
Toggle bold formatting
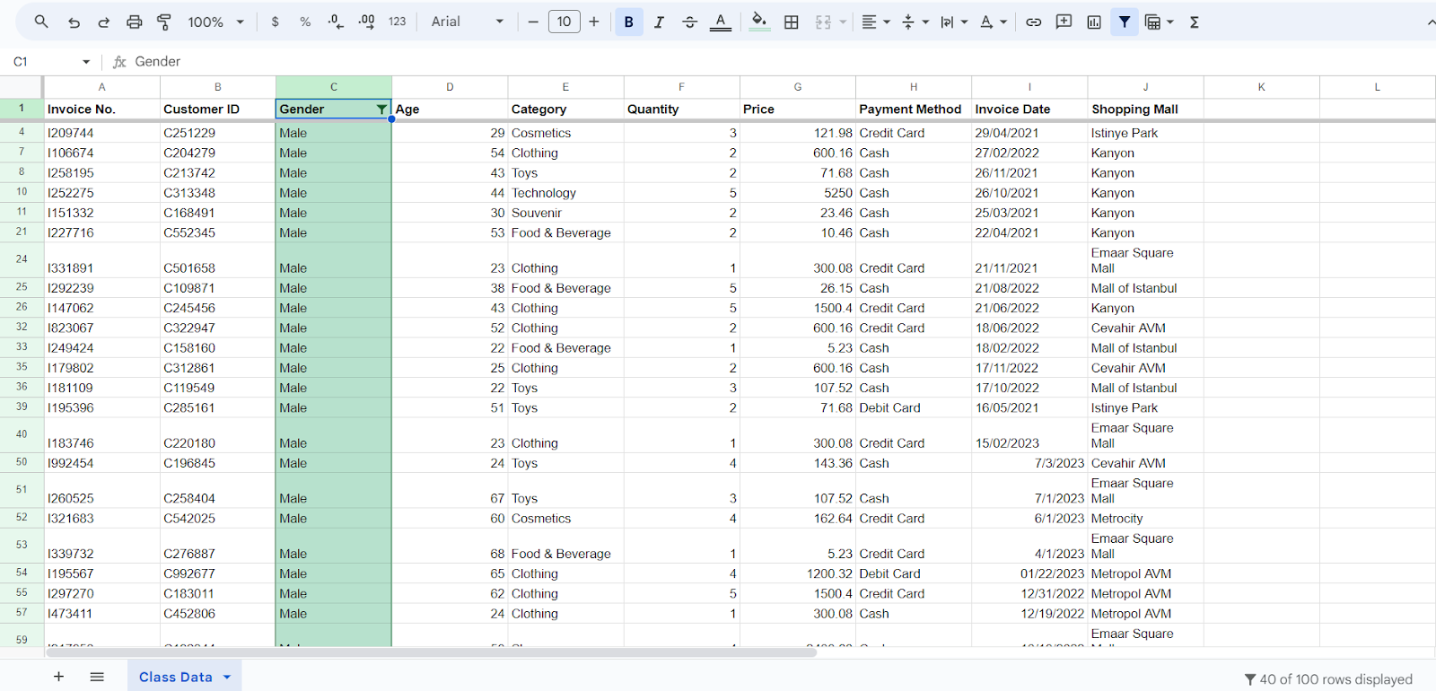pyautogui.click(x=629, y=22)
